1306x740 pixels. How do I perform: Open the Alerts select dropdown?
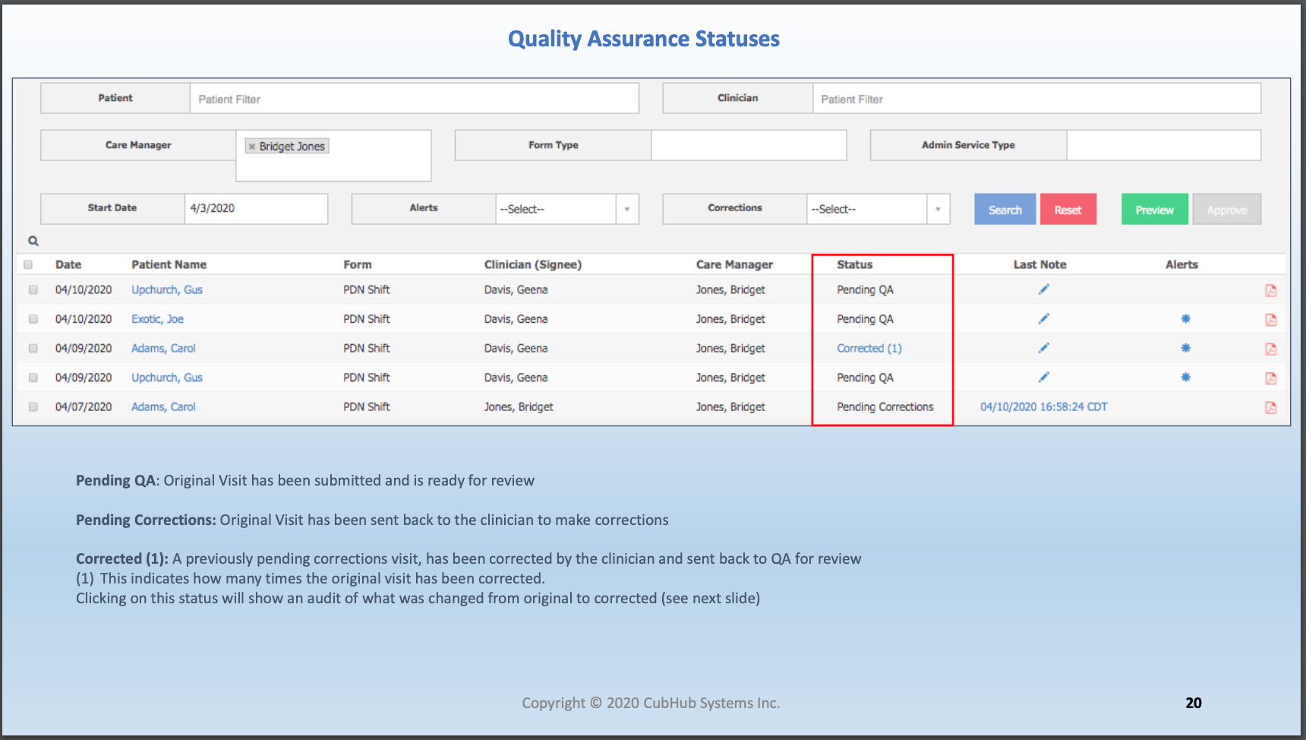566,209
